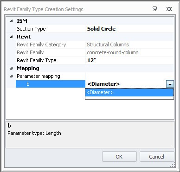Click the resize grip at dialog corner
The height and width of the screenshot is (172, 180).
click(x=173, y=165)
